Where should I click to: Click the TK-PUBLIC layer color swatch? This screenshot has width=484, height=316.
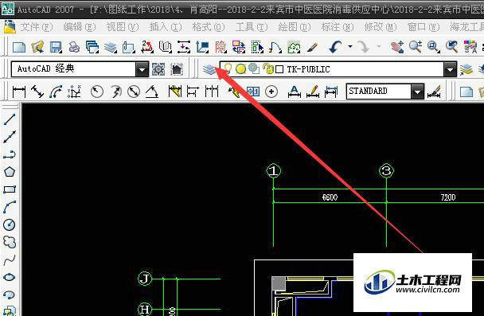pos(279,69)
